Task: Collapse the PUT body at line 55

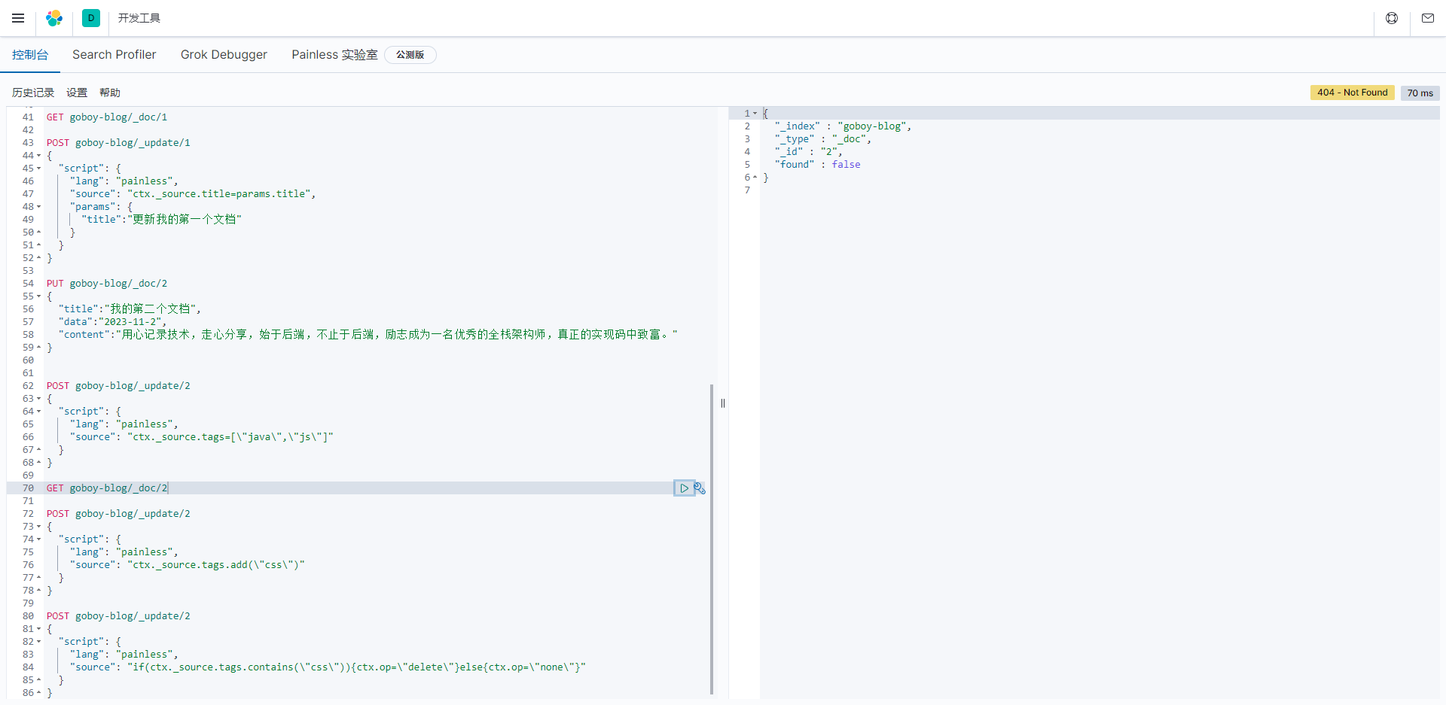Action: tap(39, 296)
